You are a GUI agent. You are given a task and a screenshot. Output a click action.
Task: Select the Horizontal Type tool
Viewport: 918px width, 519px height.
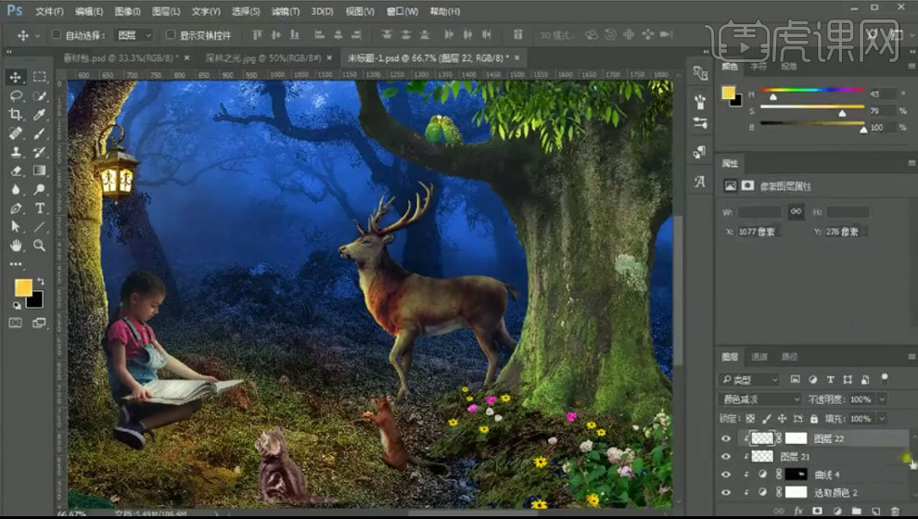point(39,208)
